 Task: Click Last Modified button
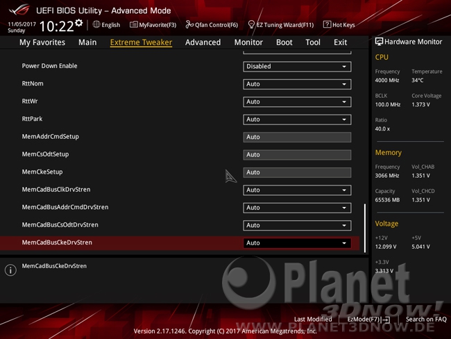(x=313, y=319)
